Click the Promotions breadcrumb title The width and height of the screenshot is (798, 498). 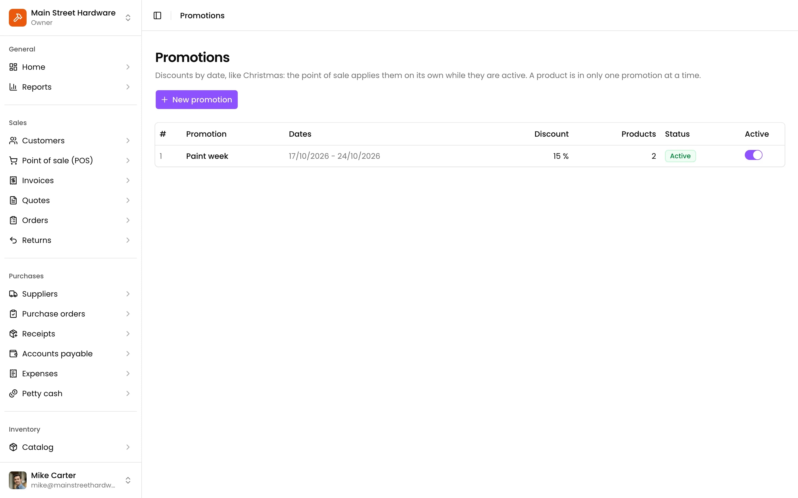point(202,15)
